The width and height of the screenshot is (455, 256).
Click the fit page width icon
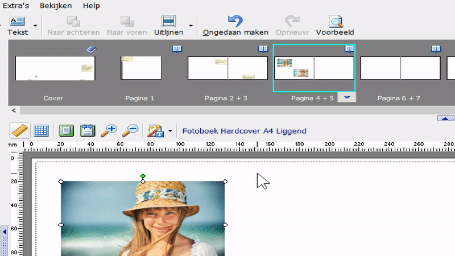[x=87, y=130]
